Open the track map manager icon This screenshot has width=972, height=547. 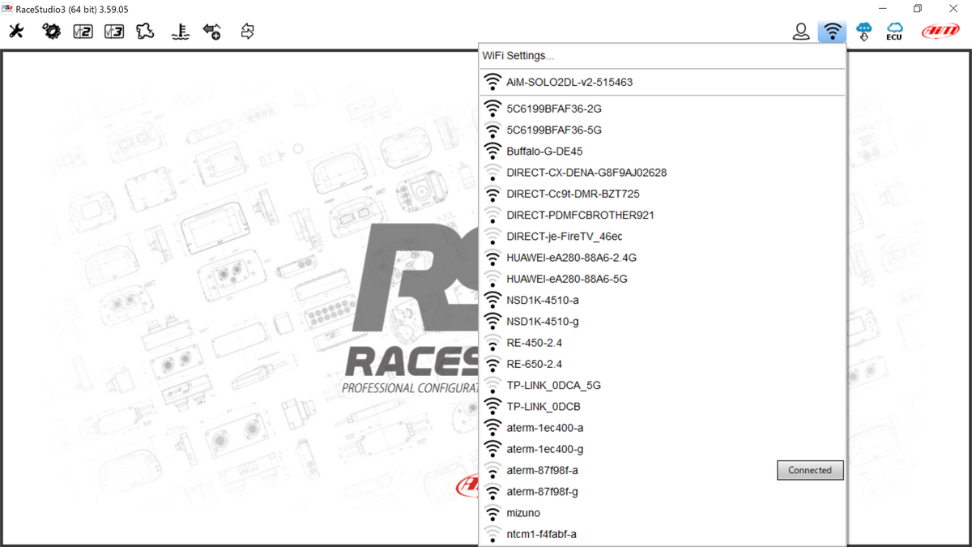[x=145, y=32]
